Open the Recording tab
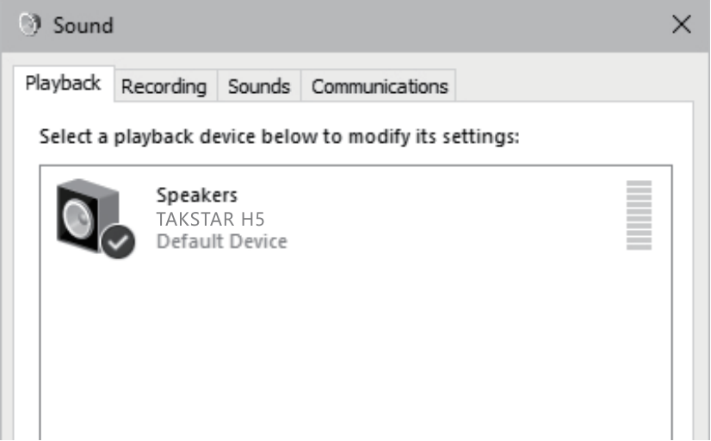The width and height of the screenshot is (711, 441). (164, 86)
